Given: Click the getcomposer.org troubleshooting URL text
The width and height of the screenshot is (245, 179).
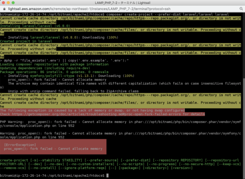Looking at the screenshot, I should coord(96,114).
